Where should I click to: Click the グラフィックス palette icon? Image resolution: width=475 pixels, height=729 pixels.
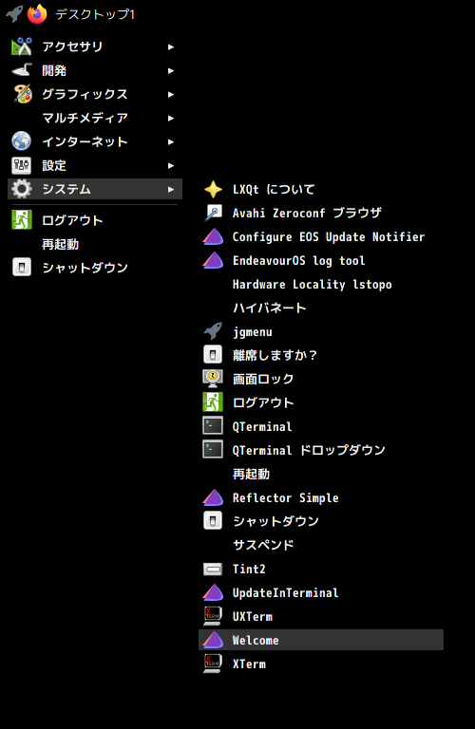point(22,94)
